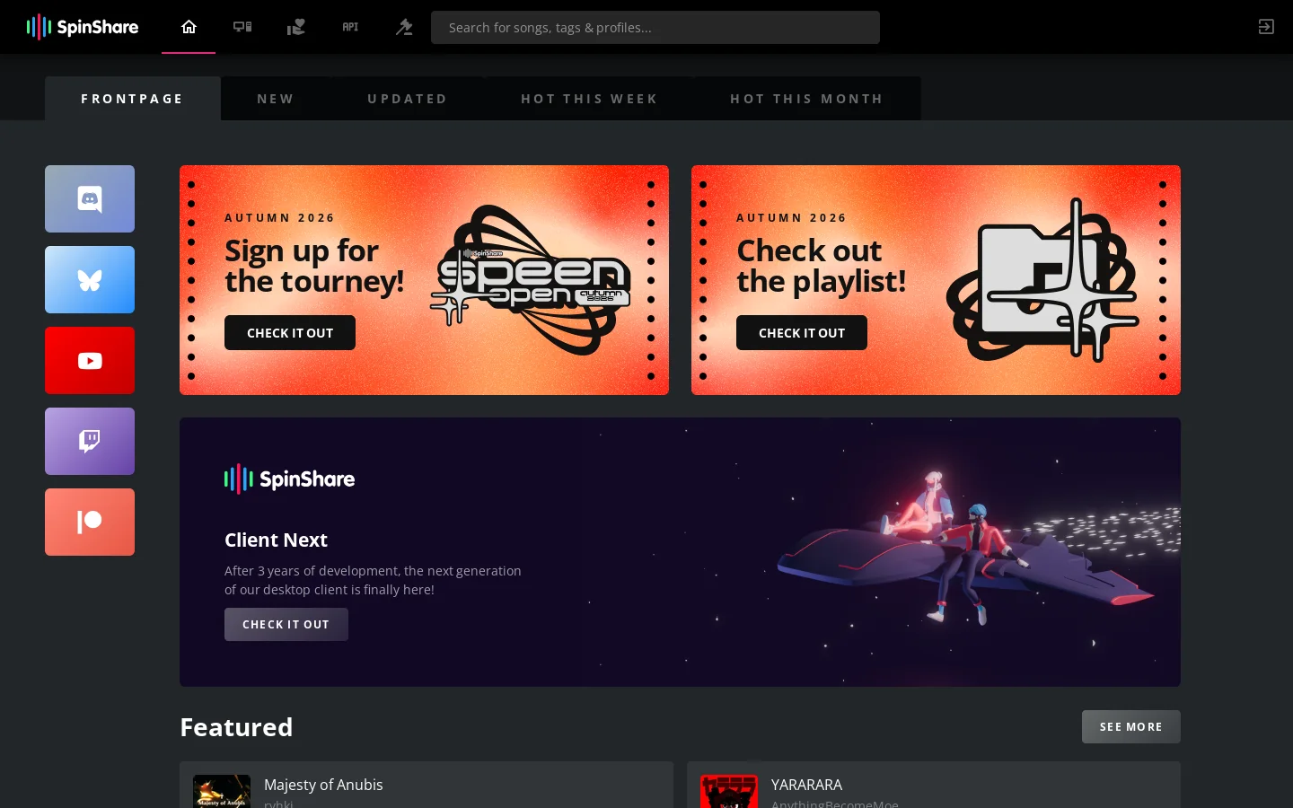
Task: Click the SpinShare logo in the header
Action: click(x=83, y=27)
